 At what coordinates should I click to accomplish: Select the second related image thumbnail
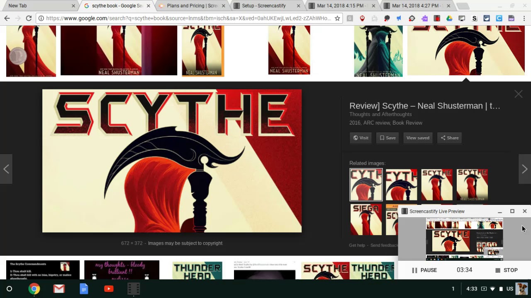[402, 185]
